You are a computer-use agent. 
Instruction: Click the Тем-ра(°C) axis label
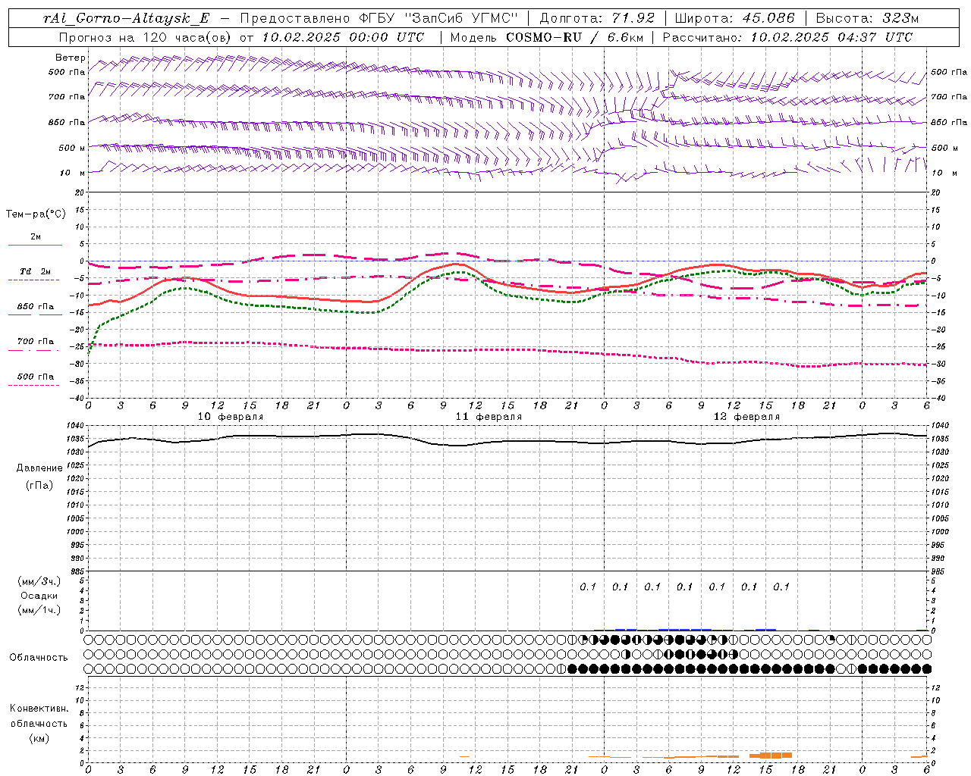pyautogui.click(x=36, y=214)
